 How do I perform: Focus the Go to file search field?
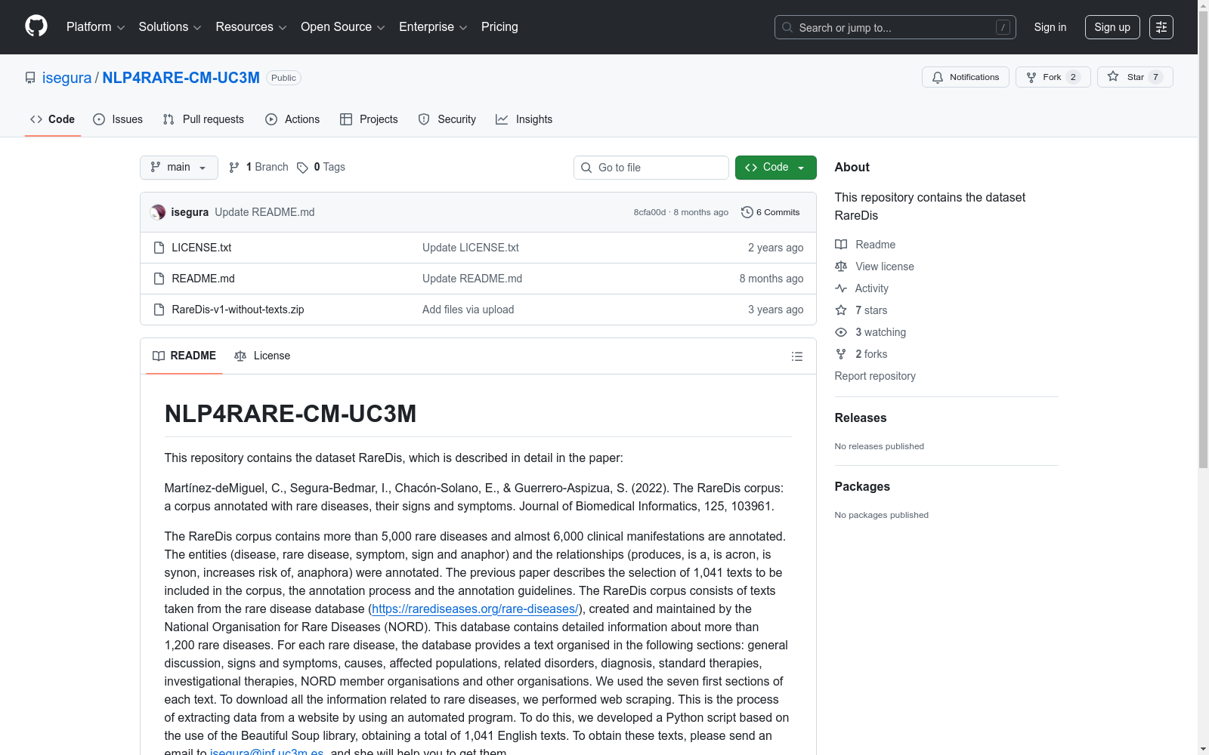coord(651,168)
